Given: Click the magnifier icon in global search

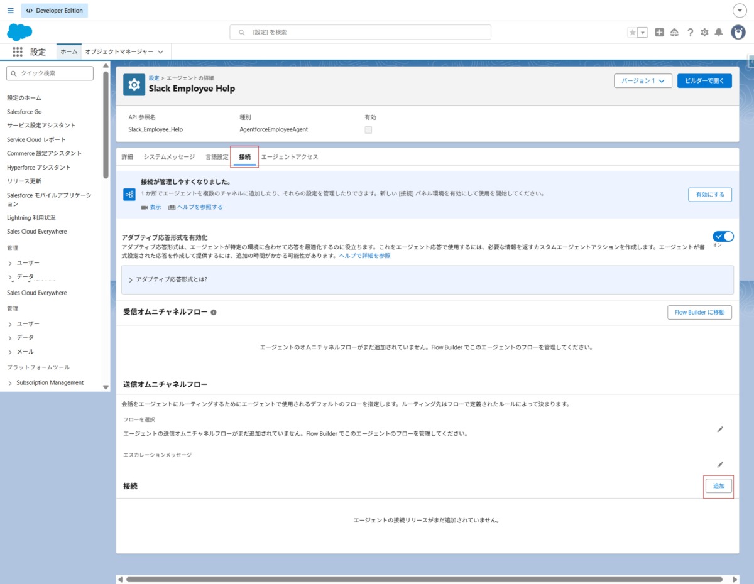Looking at the screenshot, I should [x=242, y=32].
